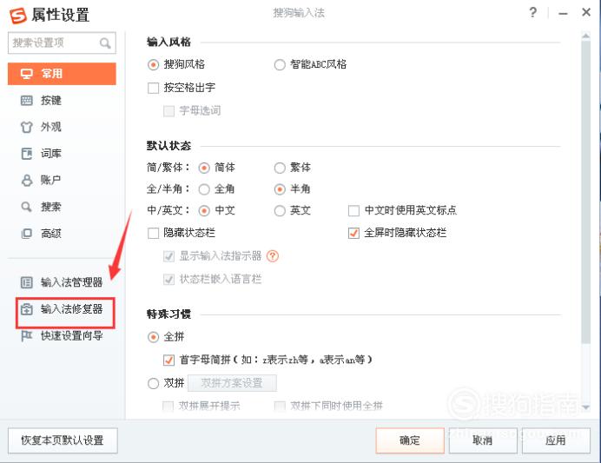Switch to the 高级 tab
This screenshot has width=601, height=463.
click(x=62, y=234)
